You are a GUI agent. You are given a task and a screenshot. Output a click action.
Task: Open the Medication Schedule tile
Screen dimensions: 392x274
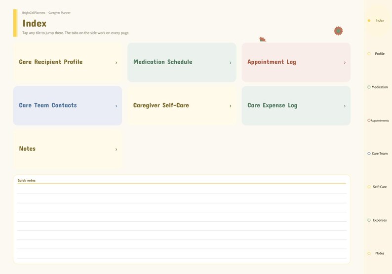(182, 62)
